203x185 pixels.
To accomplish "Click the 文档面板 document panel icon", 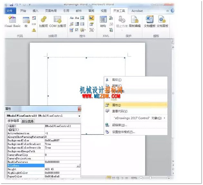I will (x=162, y=22).
